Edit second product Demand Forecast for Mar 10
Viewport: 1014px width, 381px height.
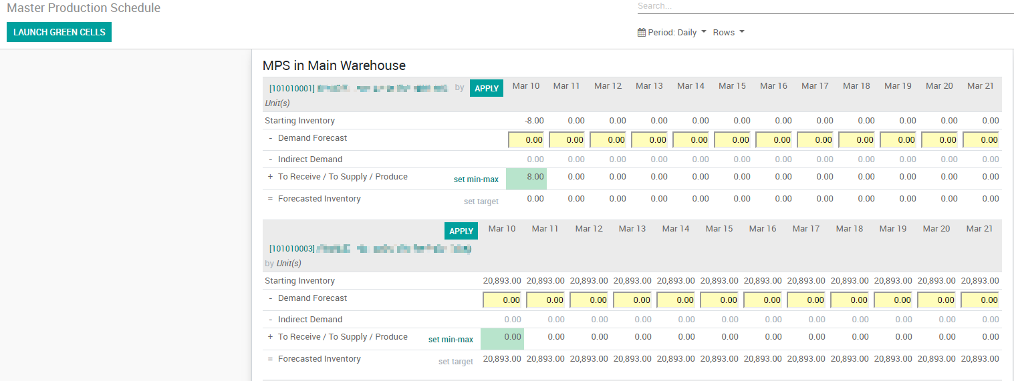click(503, 300)
